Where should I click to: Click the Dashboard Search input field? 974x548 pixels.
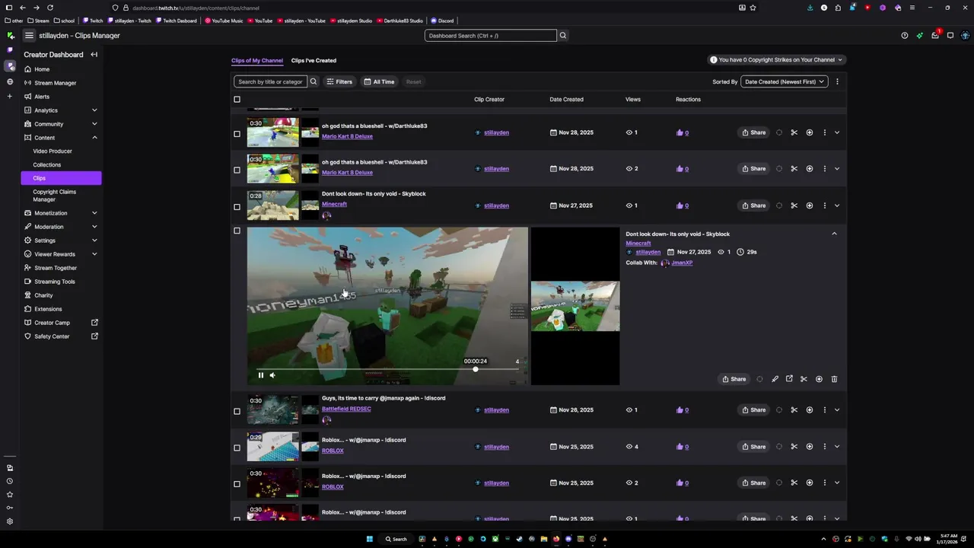pos(491,36)
